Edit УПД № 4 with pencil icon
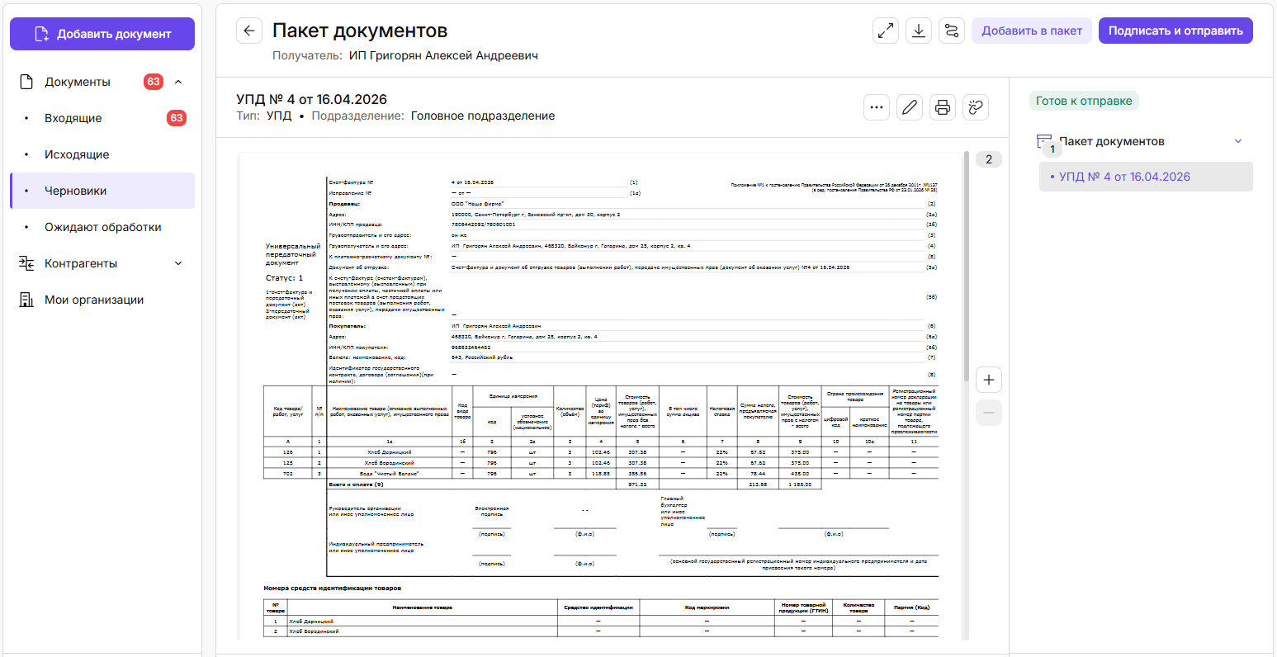Screen dimensions: 1277x657 point(910,107)
